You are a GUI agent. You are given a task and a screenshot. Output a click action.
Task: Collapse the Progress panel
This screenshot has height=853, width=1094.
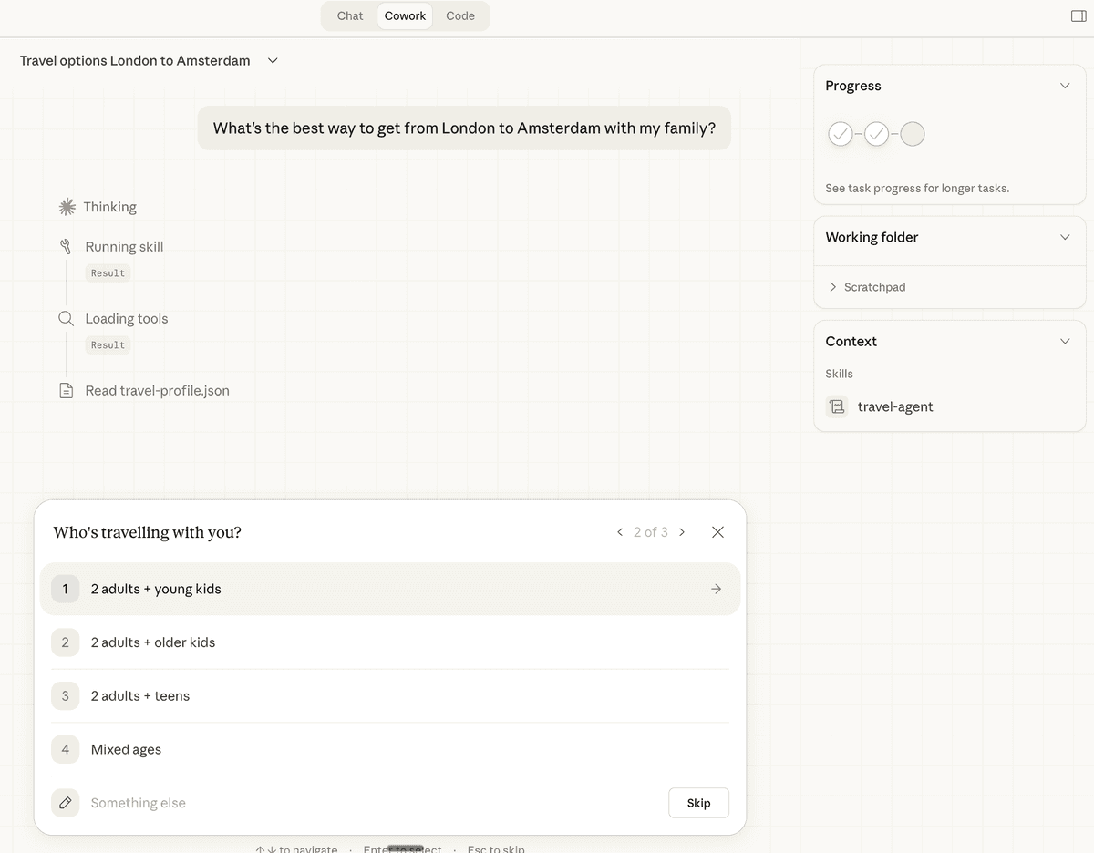[x=1065, y=86]
